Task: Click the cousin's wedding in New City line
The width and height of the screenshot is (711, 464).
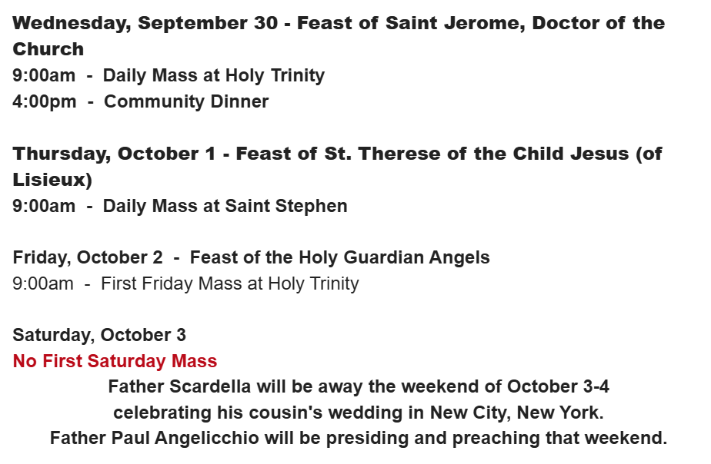Action: (359, 413)
